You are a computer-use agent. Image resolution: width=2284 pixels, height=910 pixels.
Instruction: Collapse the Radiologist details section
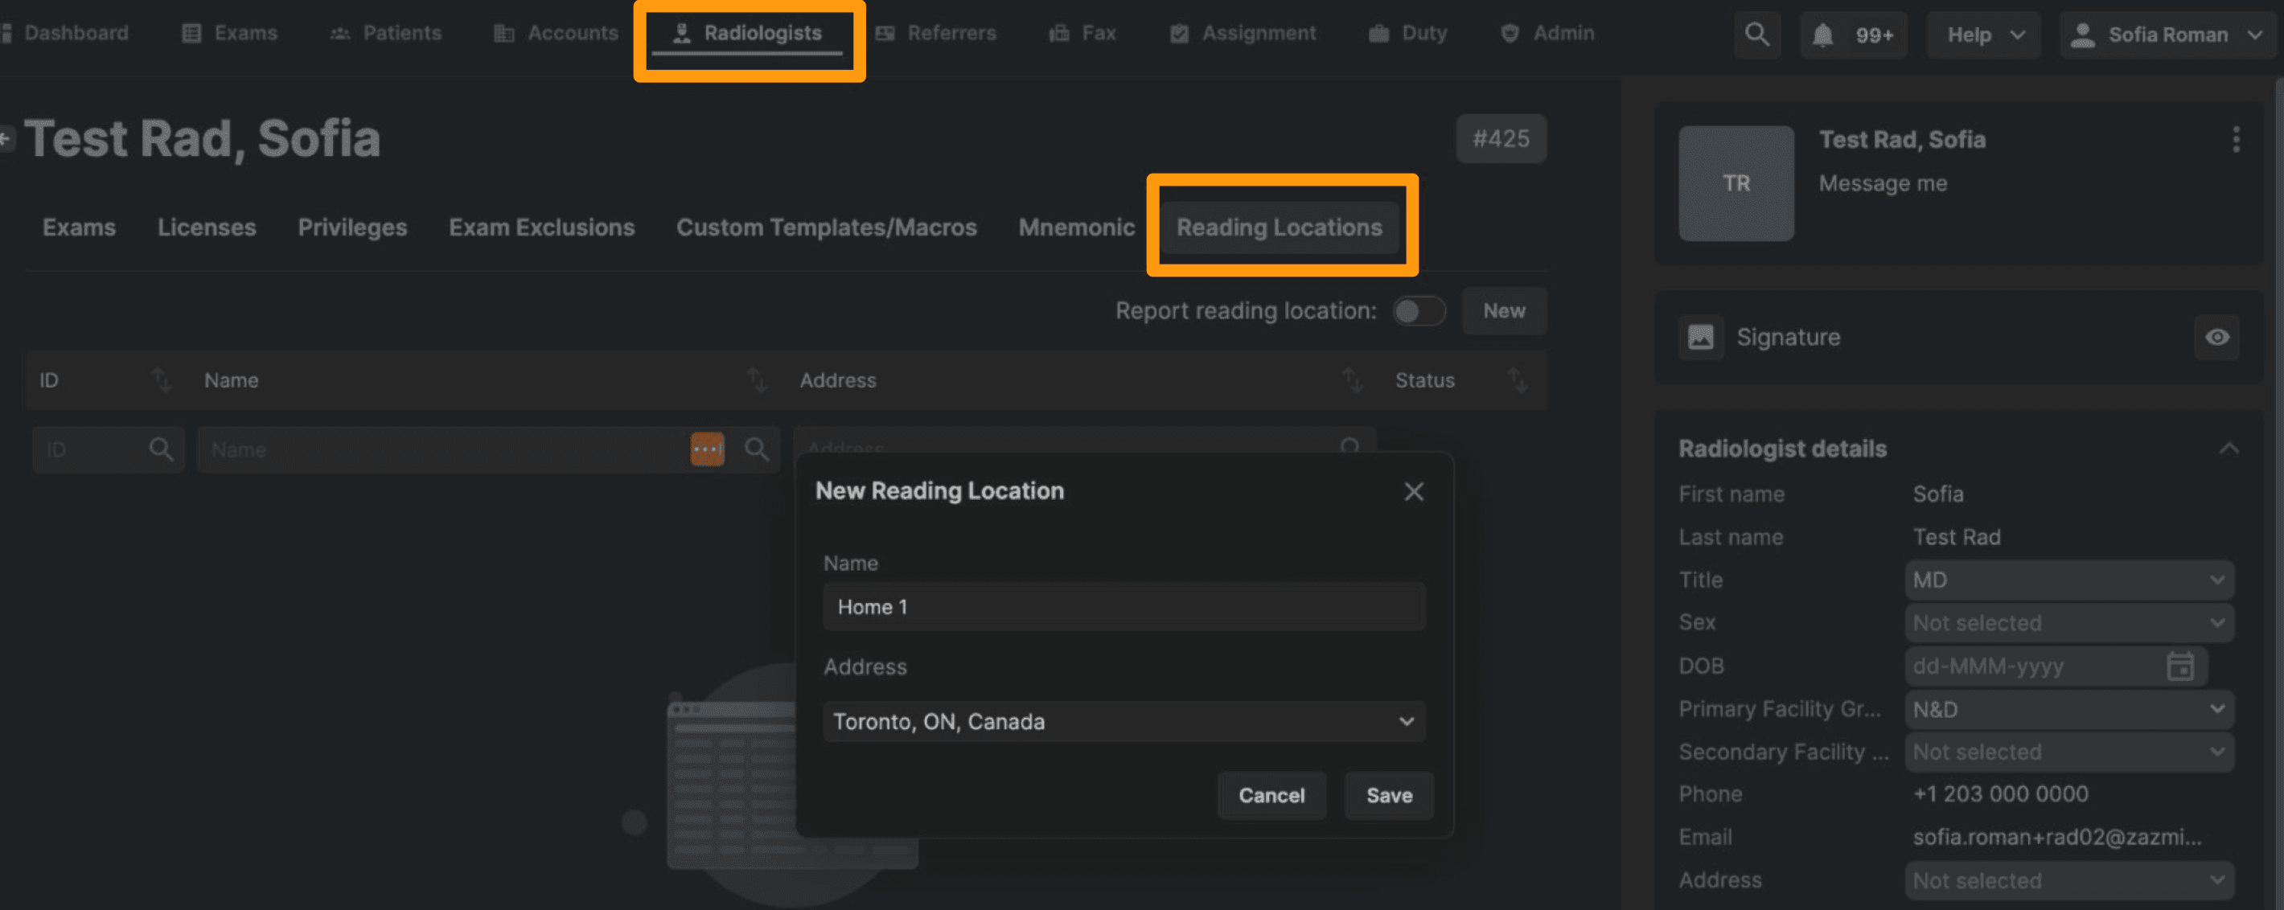pyautogui.click(x=2229, y=449)
